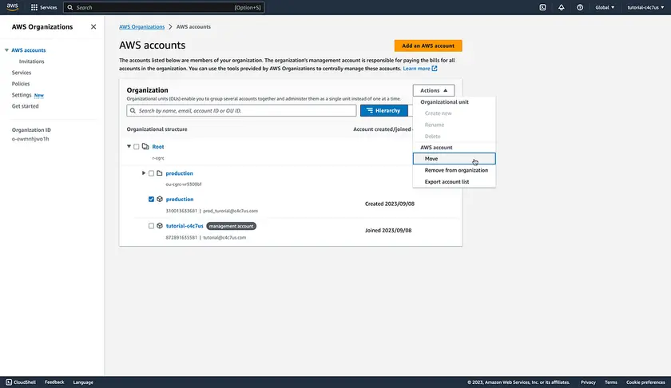Close the Actions dropdown

pos(434,90)
